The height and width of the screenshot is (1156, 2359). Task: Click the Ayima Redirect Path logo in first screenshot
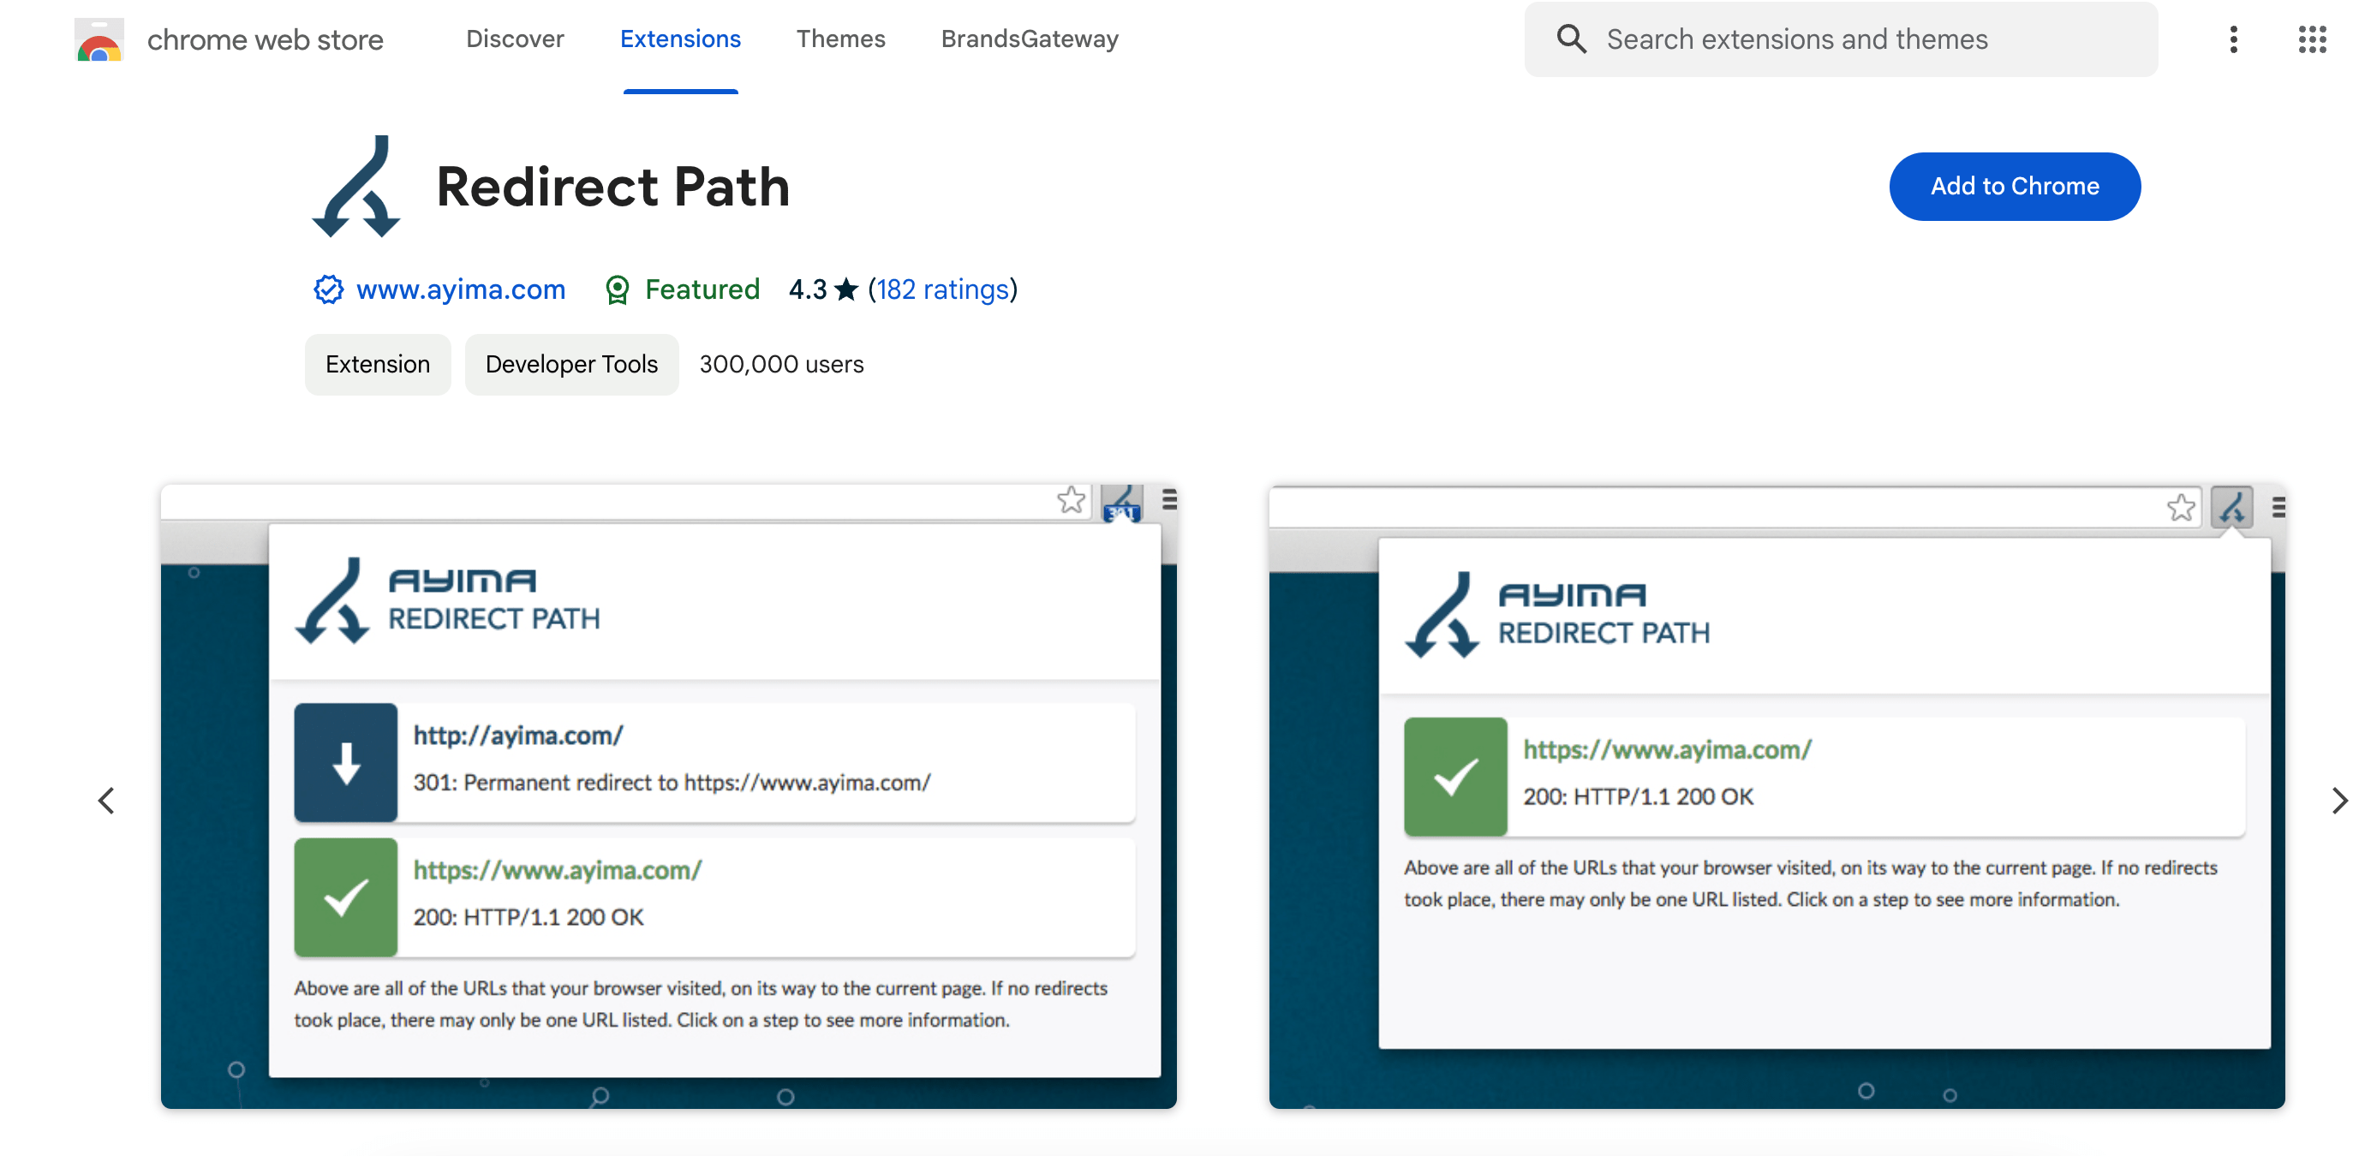[447, 600]
